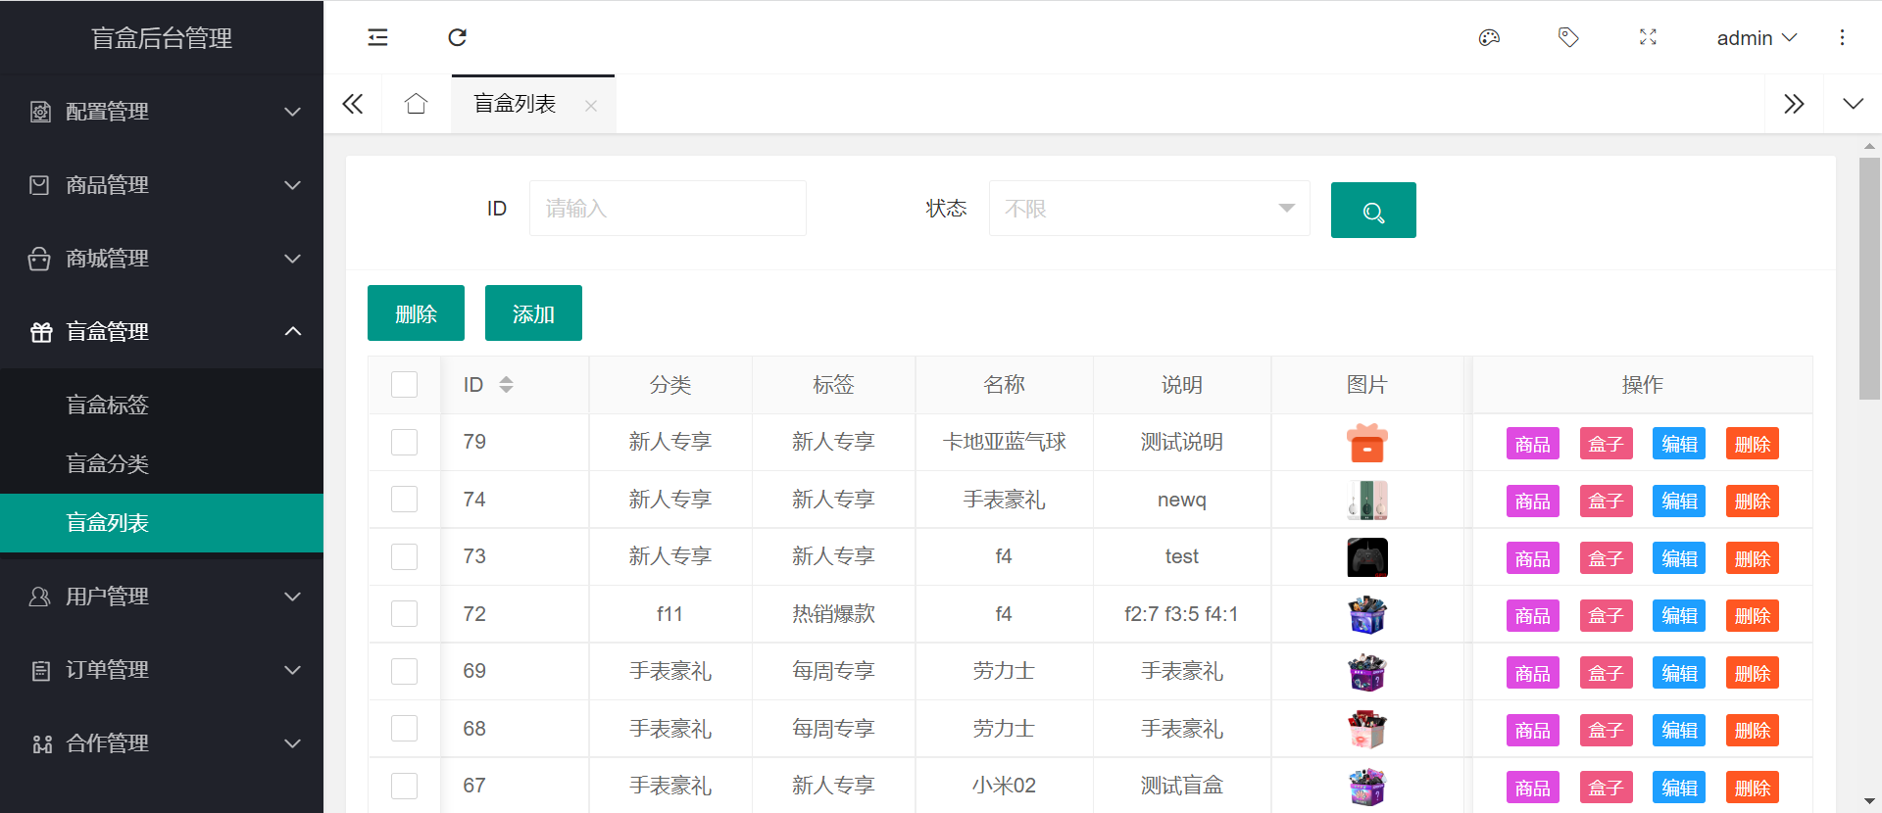Toggle select-all checkbox in table header
The height and width of the screenshot is (813, 1882).
click(x=404, y=384)
